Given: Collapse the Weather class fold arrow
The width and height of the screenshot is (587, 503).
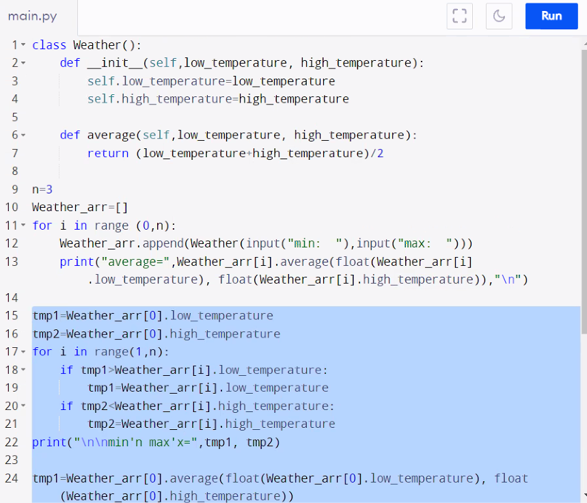Looking at the screenshot, I should click(x=21, y=44).
